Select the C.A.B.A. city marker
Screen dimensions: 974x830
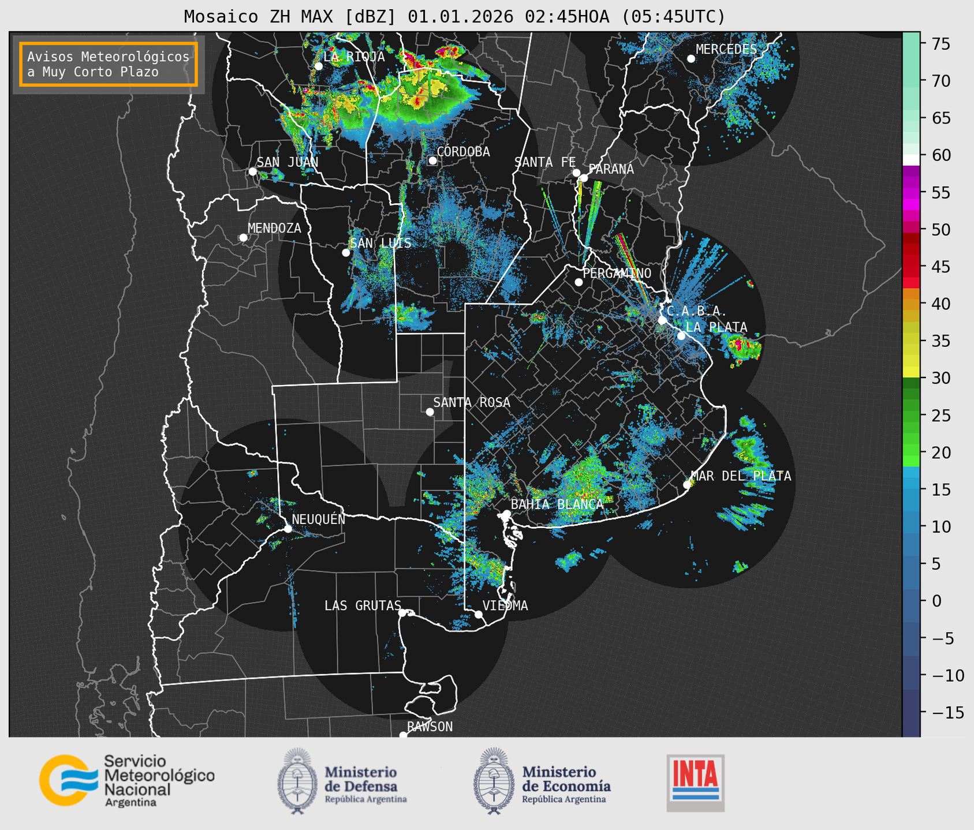(x=662, y=320)
